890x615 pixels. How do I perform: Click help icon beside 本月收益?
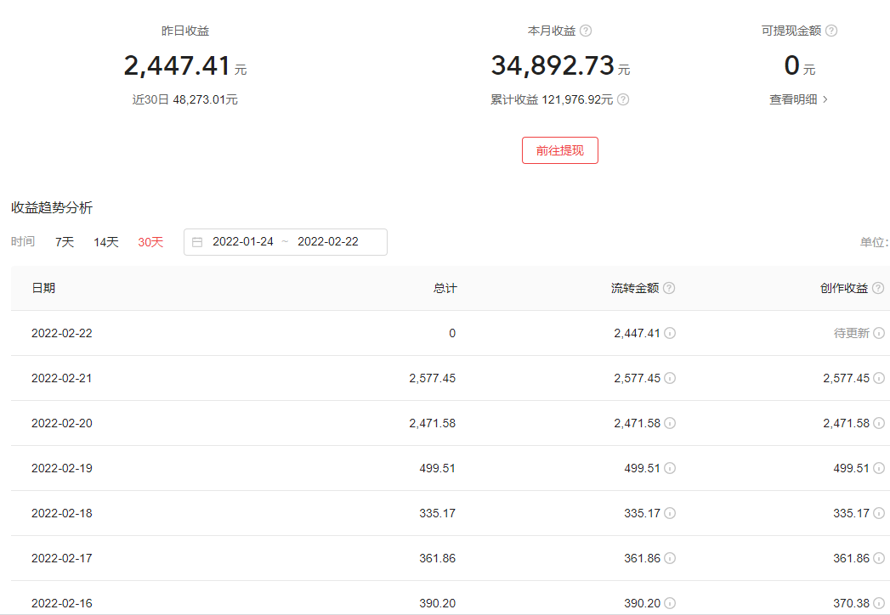pos(586,31)
